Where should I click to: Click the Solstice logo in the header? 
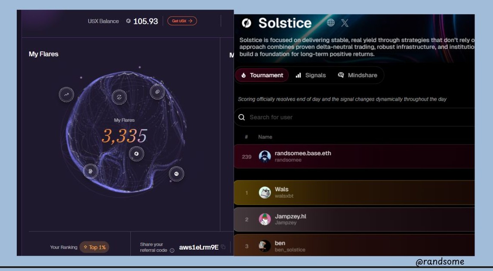[x=246, y=23]
